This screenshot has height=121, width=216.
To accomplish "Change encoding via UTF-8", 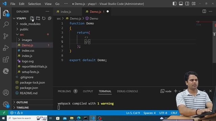I will click(163, 113).
